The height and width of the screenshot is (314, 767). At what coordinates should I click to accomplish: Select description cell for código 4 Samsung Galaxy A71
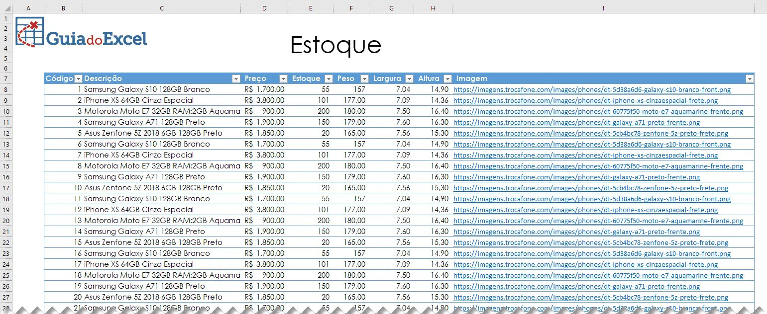point(162,122)
